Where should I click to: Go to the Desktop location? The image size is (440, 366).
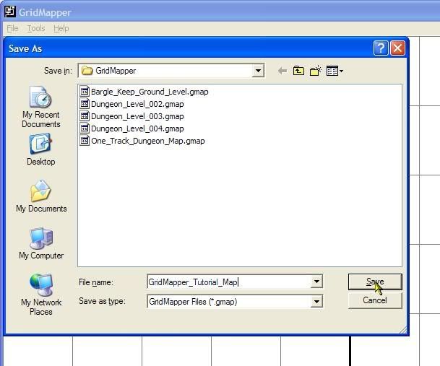41,149
